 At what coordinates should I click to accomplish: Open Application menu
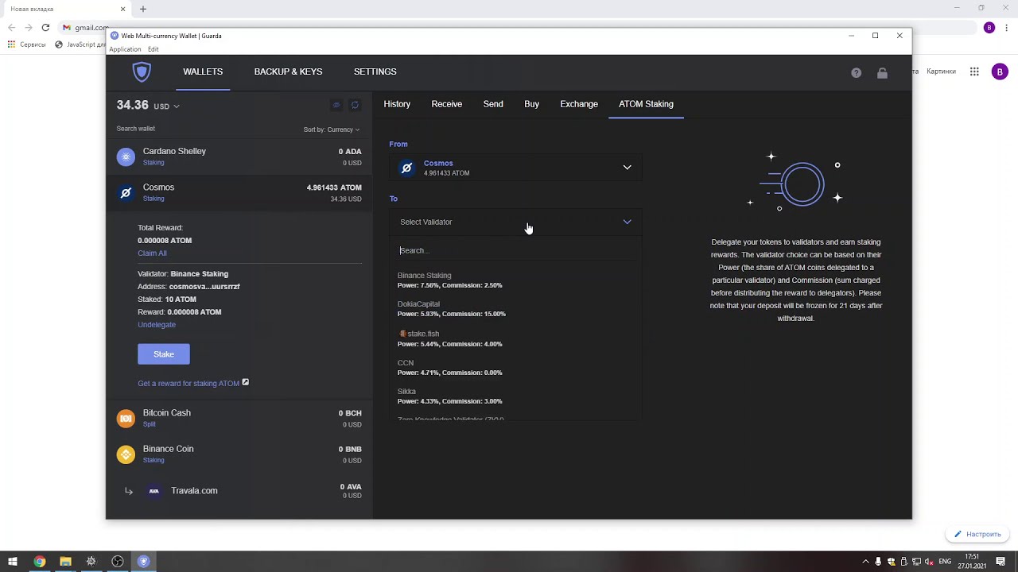(x=125, y=49)
